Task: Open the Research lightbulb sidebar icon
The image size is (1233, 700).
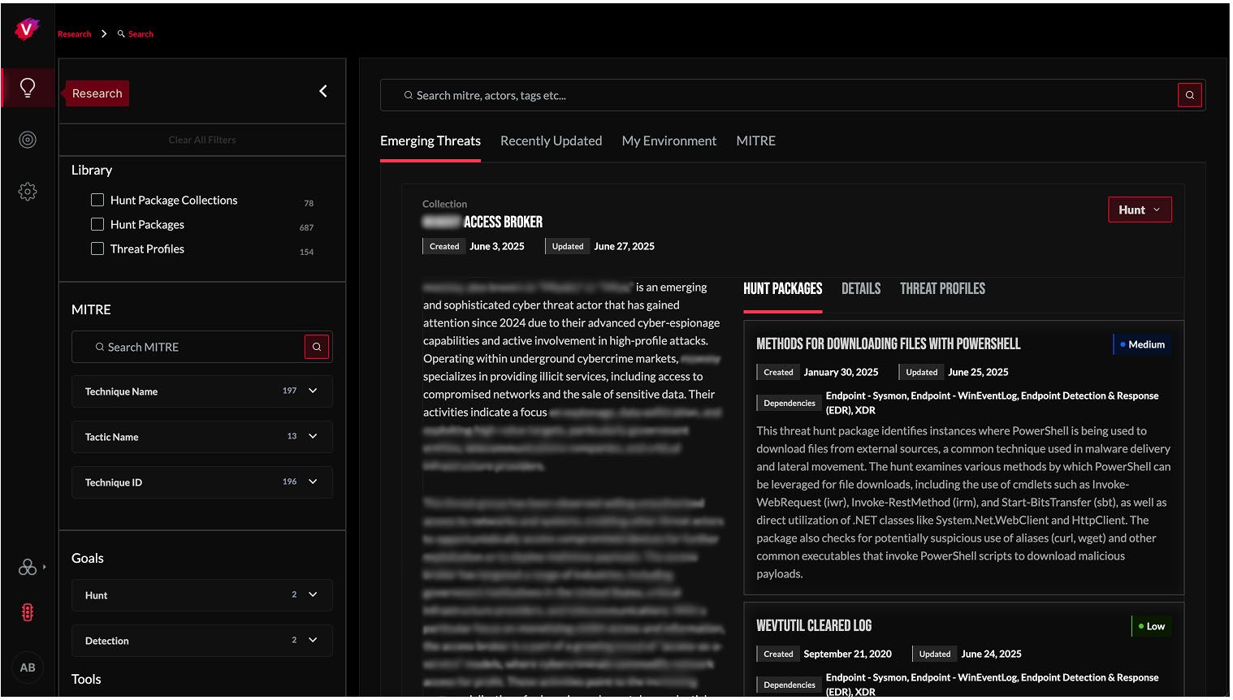Action: point(28,88)
